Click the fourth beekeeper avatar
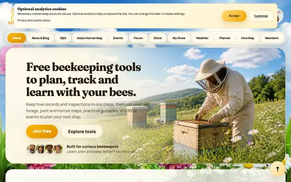Screen dimensions: 291x182 pos(58,149)
